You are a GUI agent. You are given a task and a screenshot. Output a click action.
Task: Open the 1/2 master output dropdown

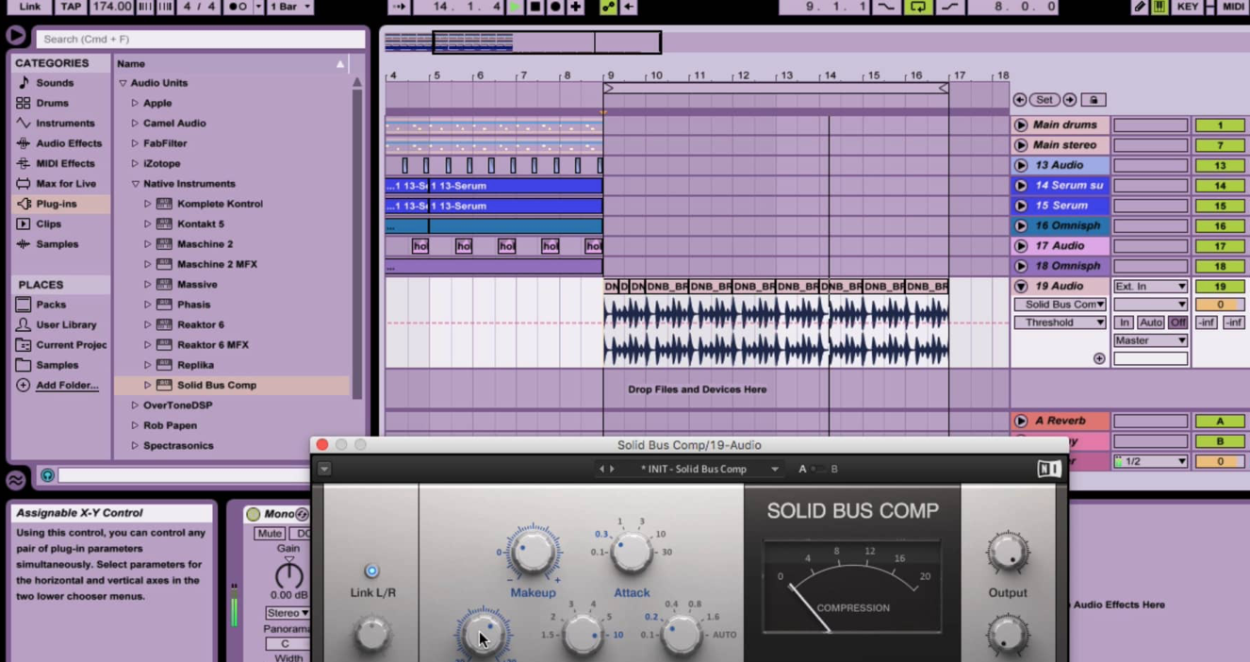coord(1150,462)
